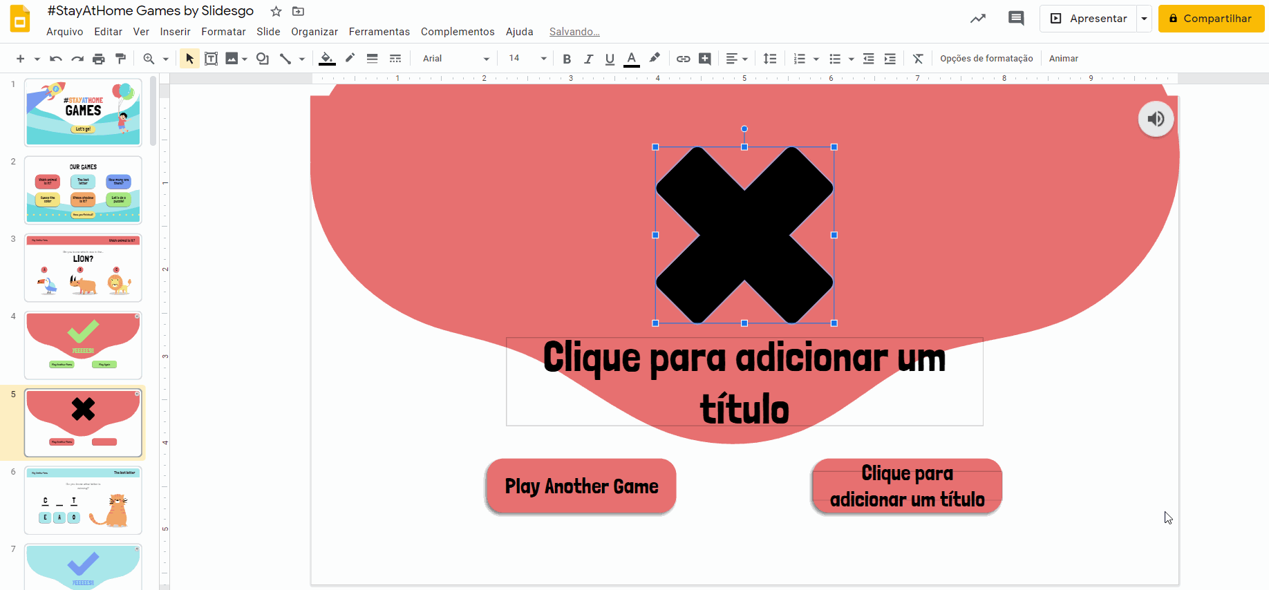Expand the line type dropdown arrow
This screenshot has height=590, width=1269.
click(302, 59)
